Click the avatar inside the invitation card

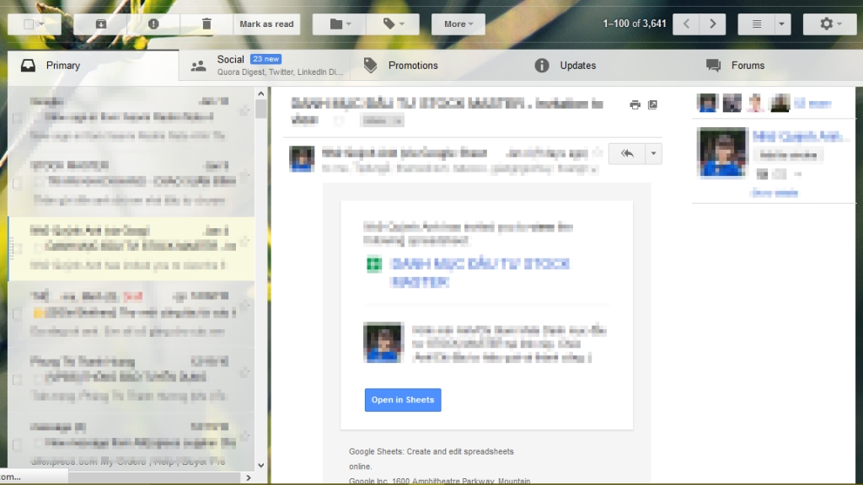pos(383,342)
